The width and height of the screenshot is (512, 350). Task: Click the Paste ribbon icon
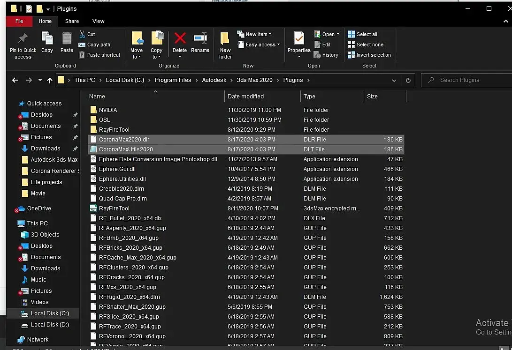pos(67,42)
